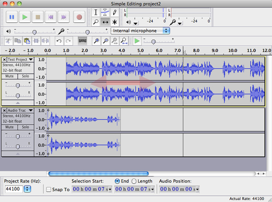The image size is (272, 202).
Task: Click the Redo arrow icon
Action: point(68,41)
